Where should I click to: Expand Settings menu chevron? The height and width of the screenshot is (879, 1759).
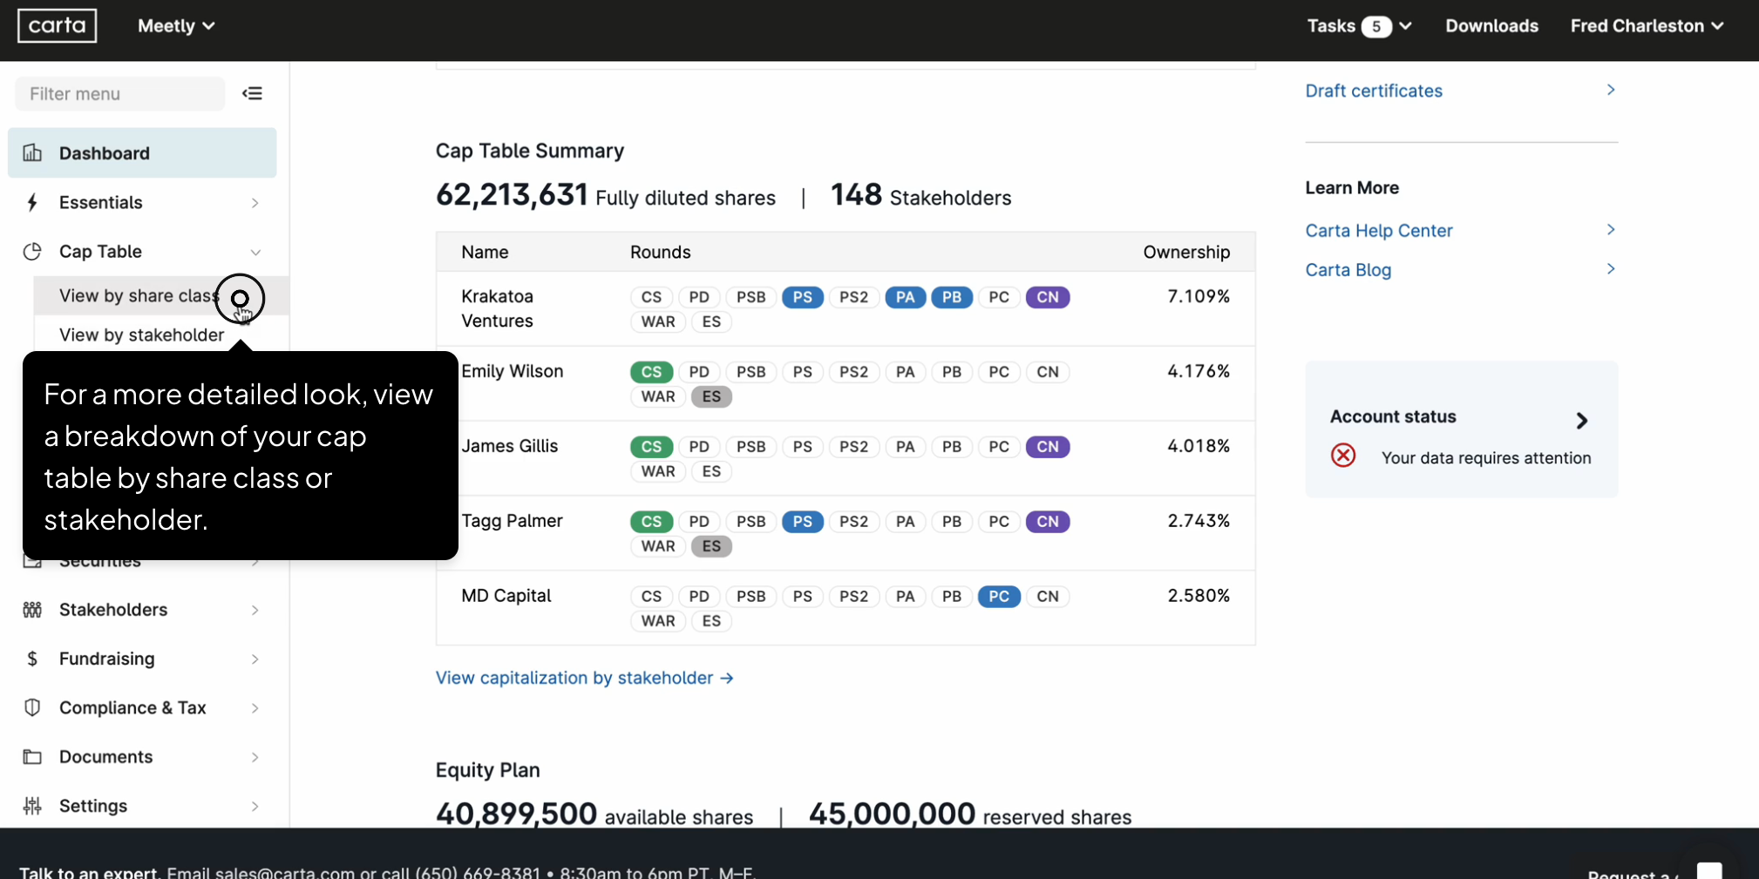pyautogui.click(x=255, y=806)
